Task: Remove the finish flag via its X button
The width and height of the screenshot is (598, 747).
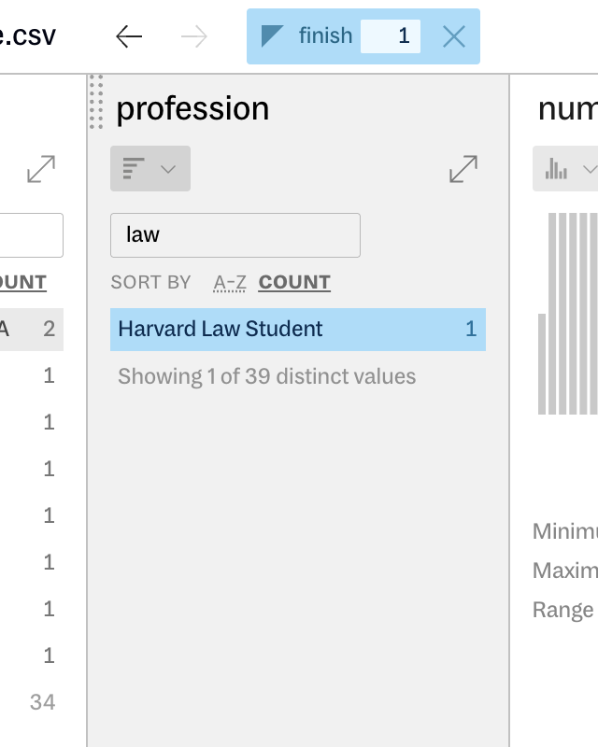Action: tap(454, 35)
